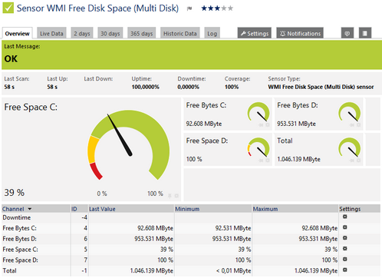Sort by Maximum column header
This screenshot has height=278, width=382.
[x=265, y=209]
